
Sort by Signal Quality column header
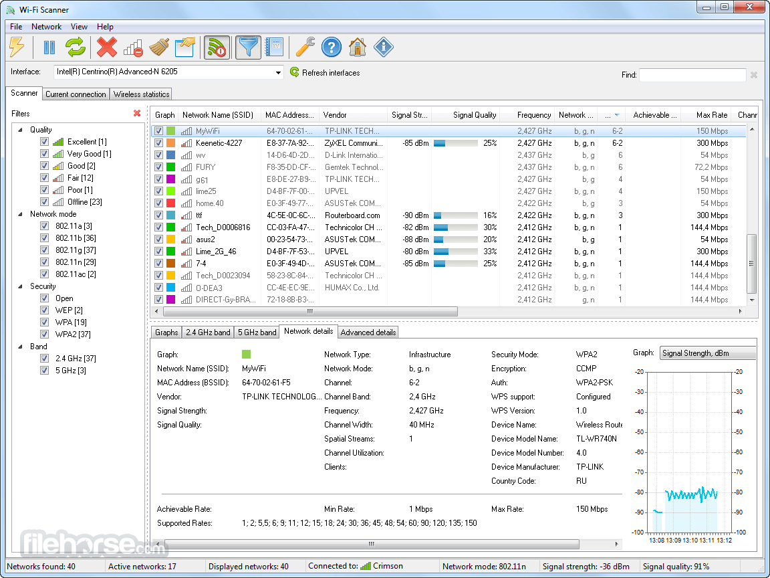tap(466, 115)
